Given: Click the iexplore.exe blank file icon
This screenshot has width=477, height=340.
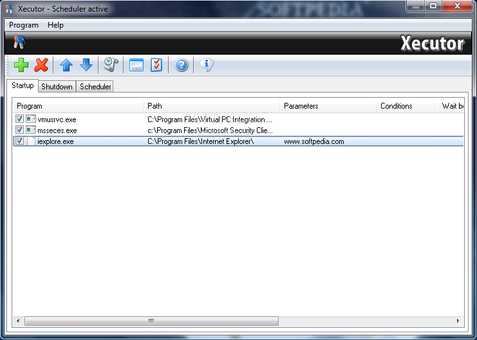Looking at the screenshot, I should [x=31, y=141].
